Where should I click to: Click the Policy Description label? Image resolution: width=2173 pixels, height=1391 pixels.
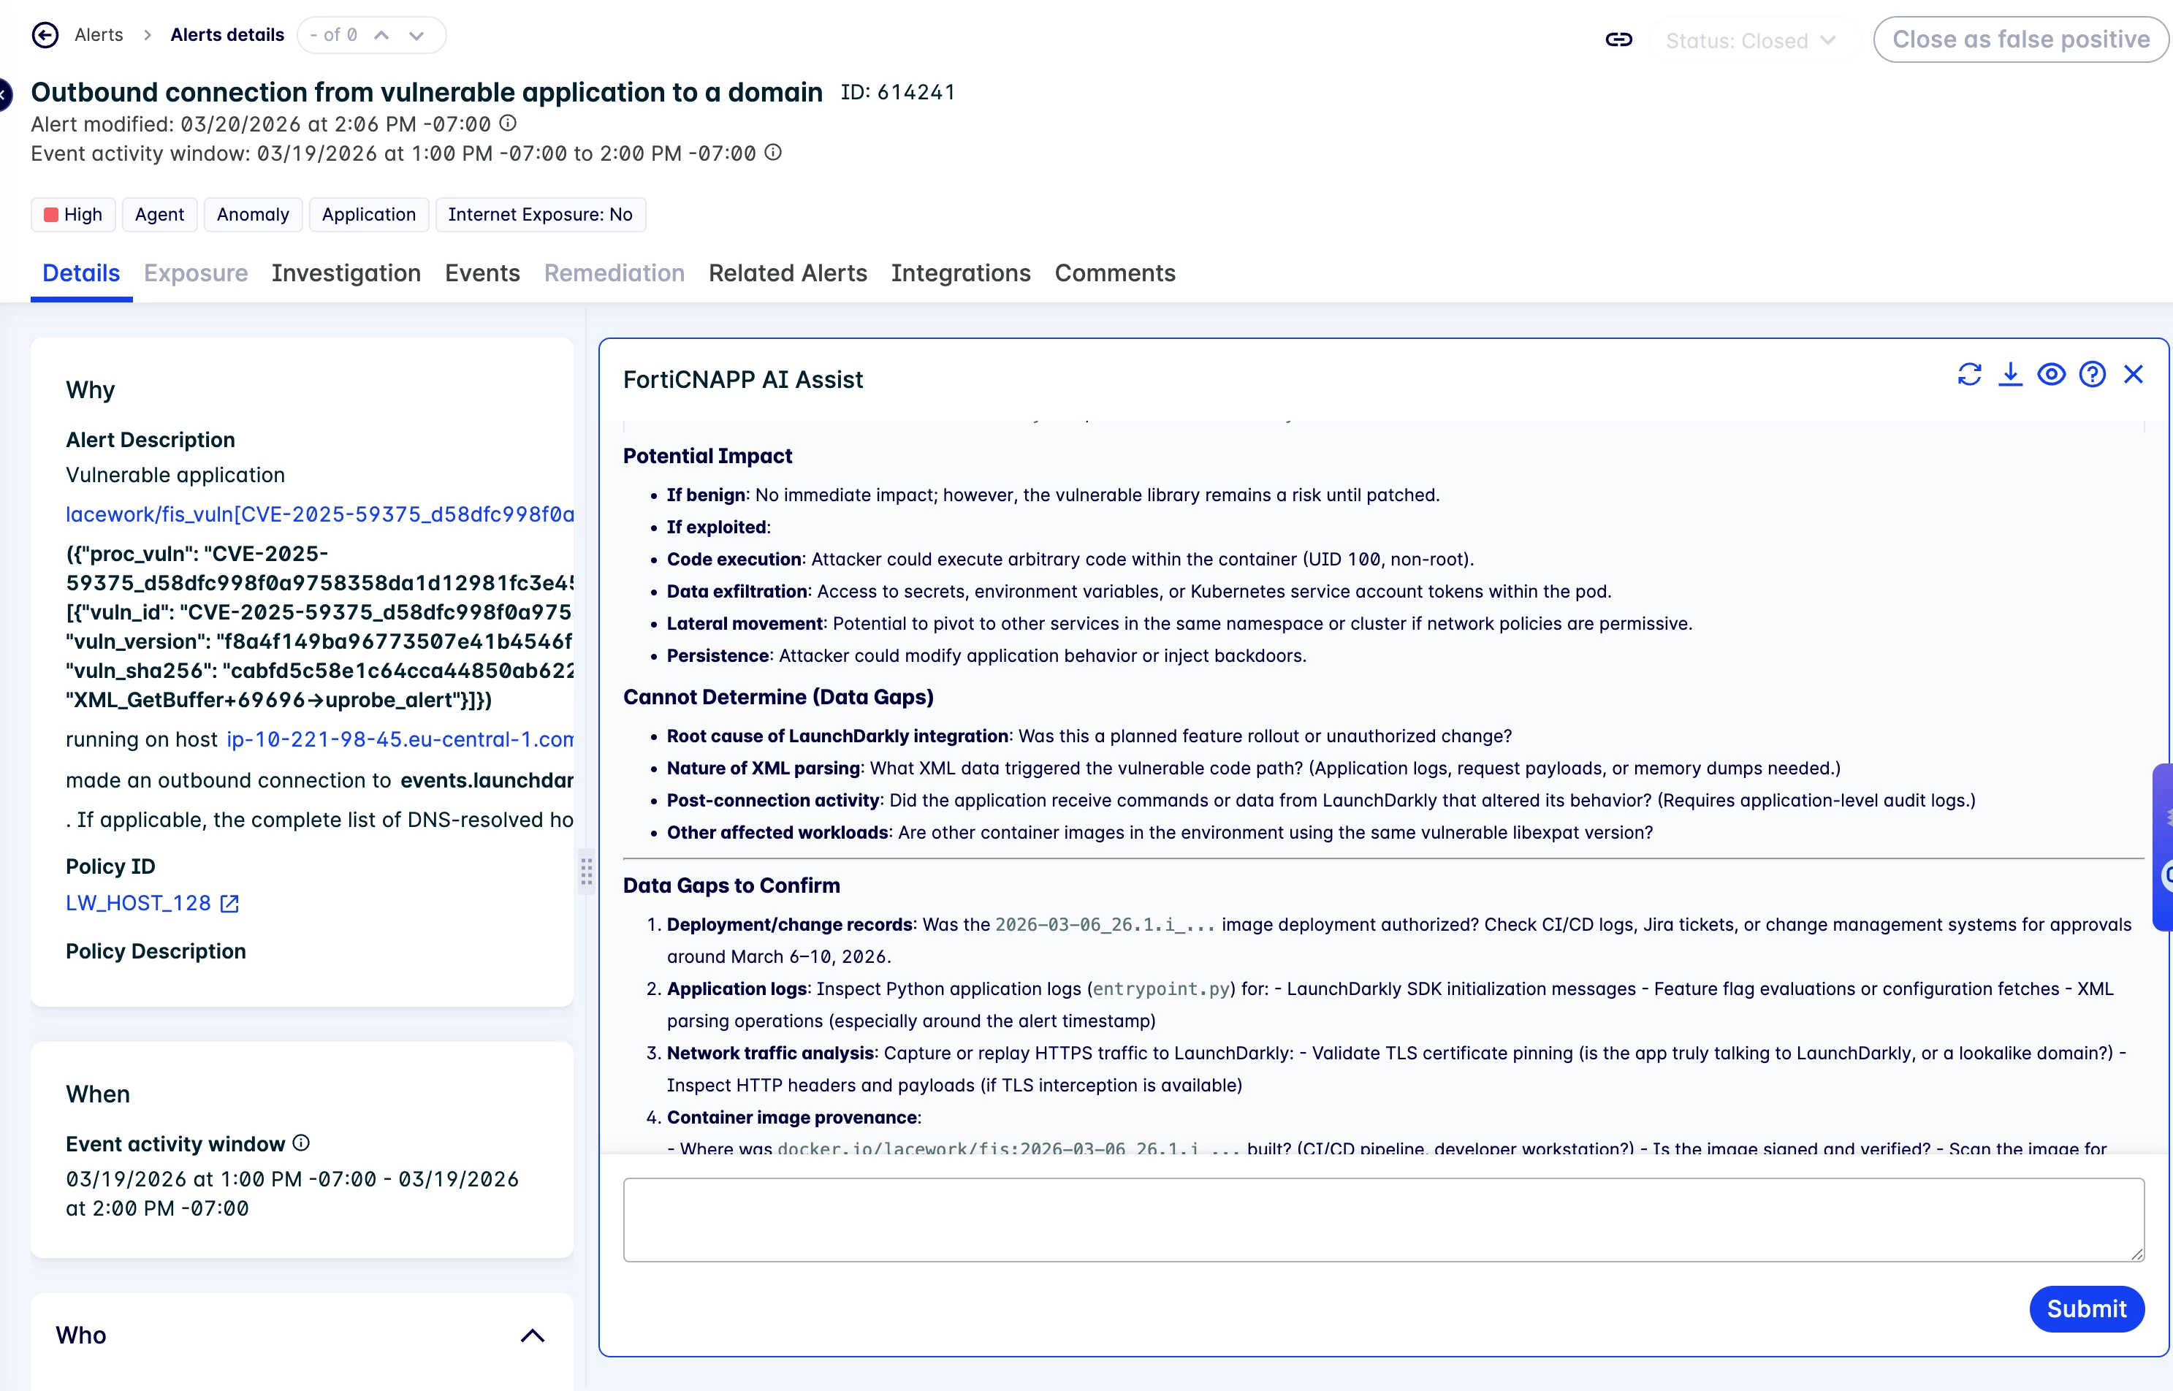coord(156,951)
